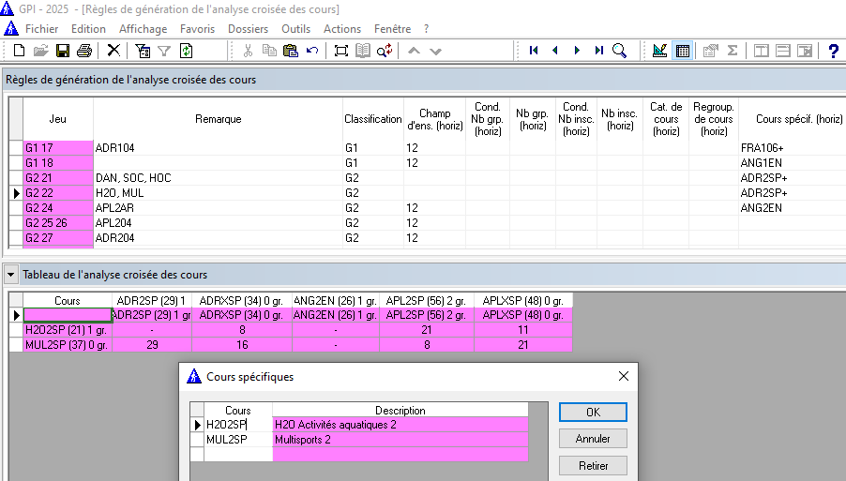
Task: Click the New document icon
Action: coord(19,51)
